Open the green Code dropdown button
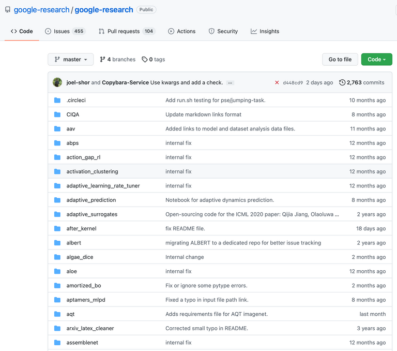 pyautogui.click(x=377, y=60)
